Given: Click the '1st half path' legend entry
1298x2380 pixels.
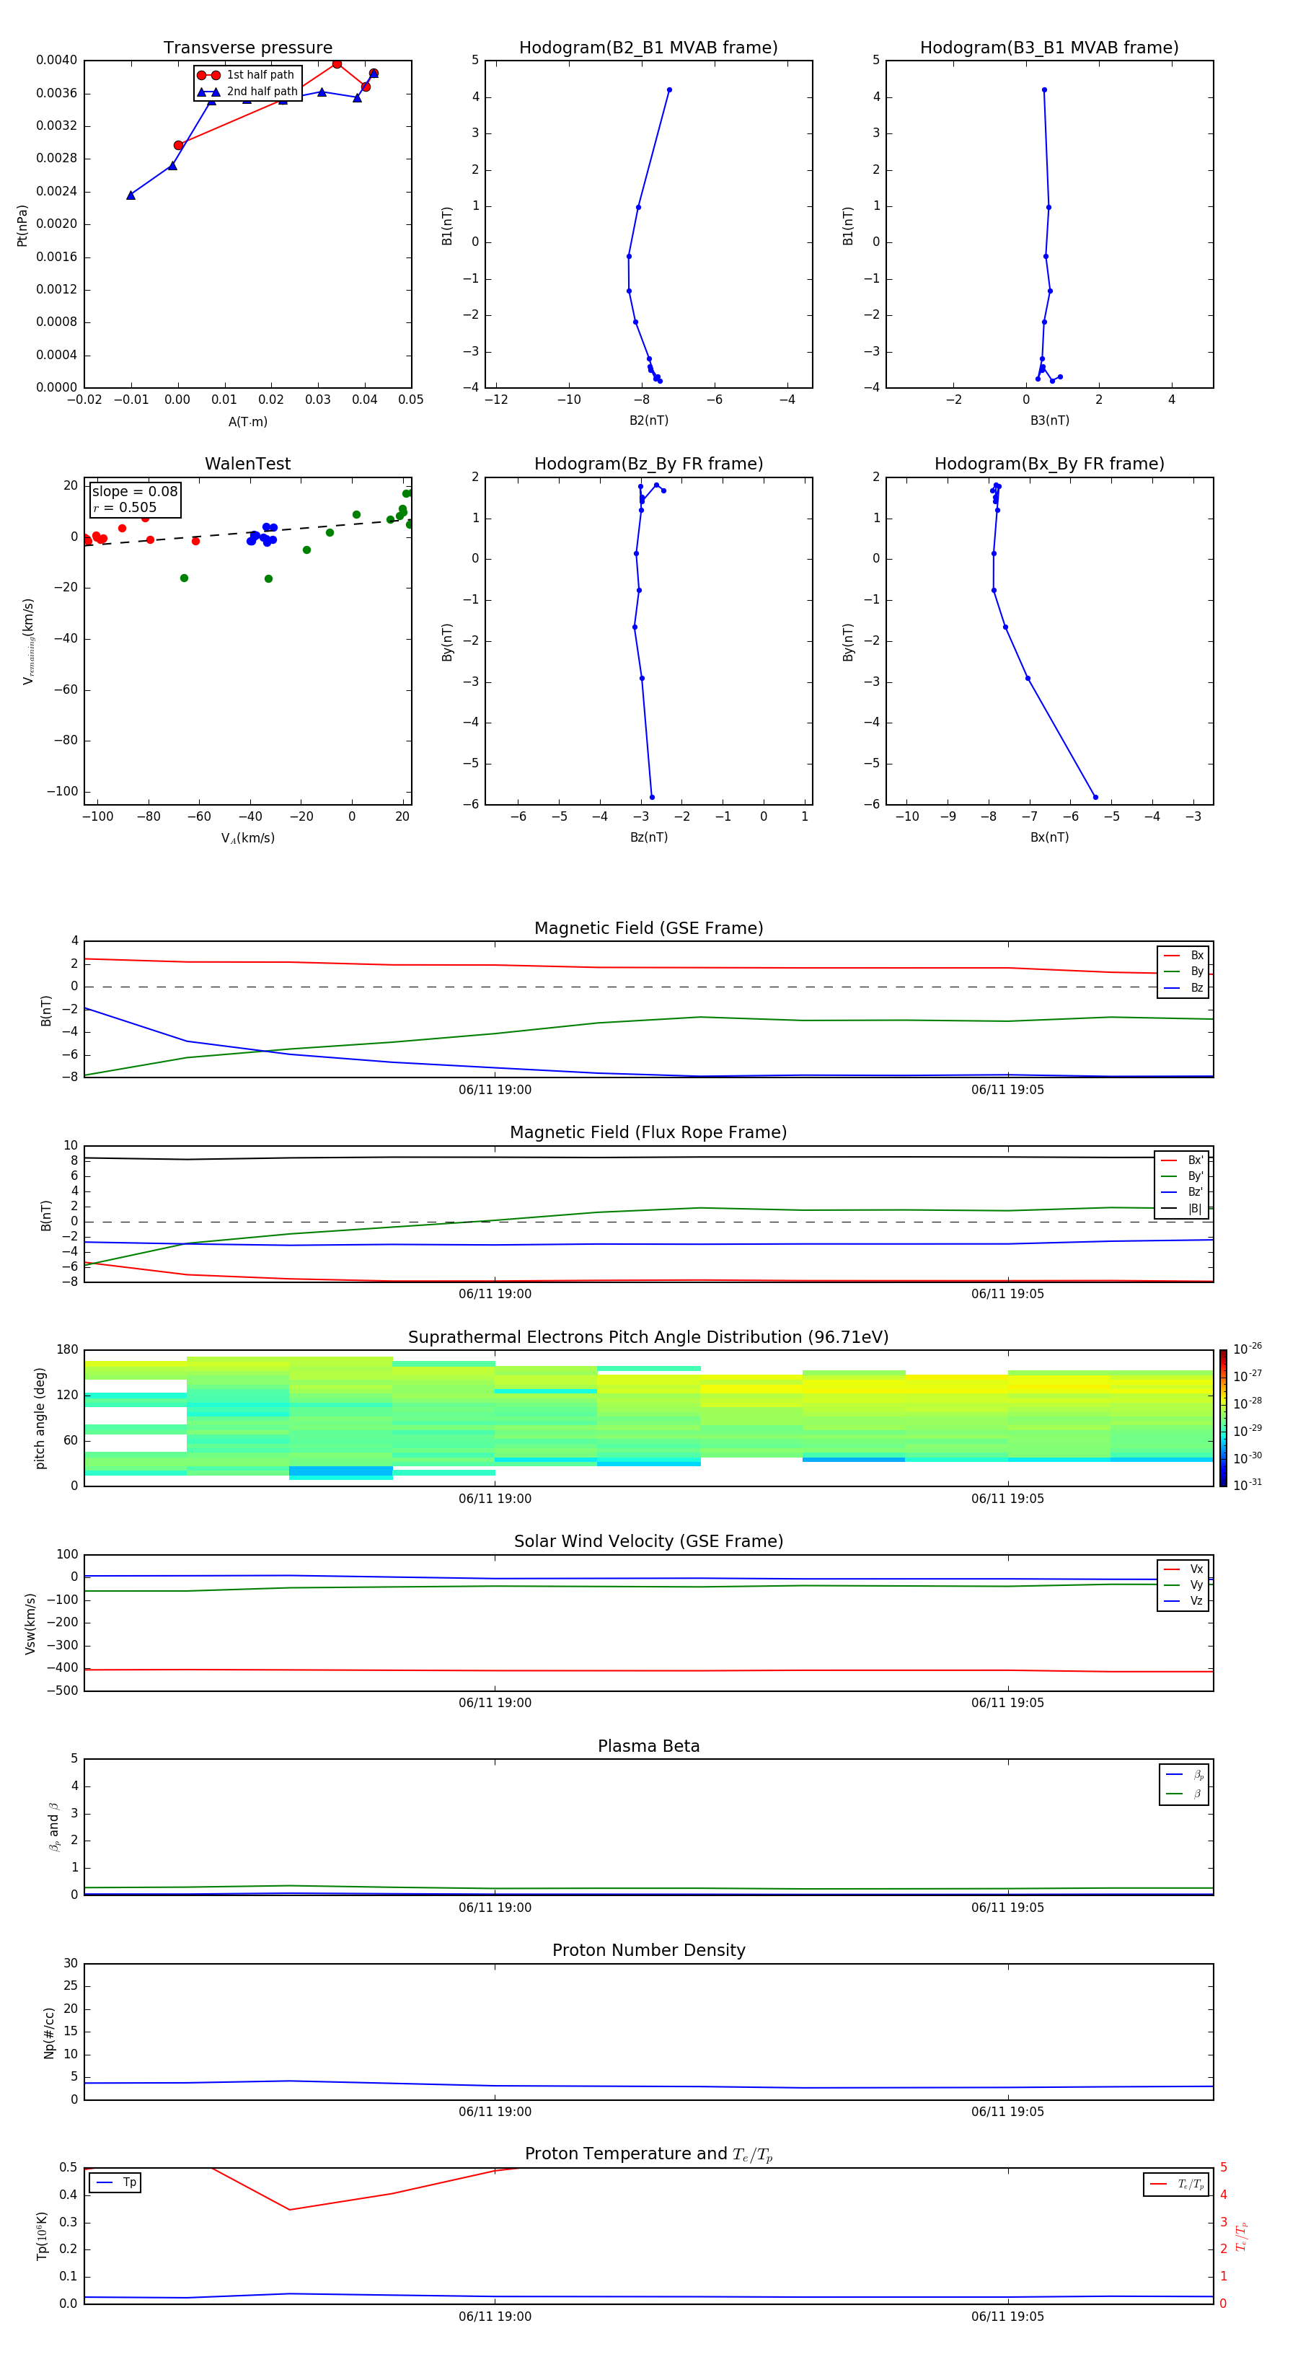Looking at the screenshot, I should pyautogui.click(x=246, y=75).
